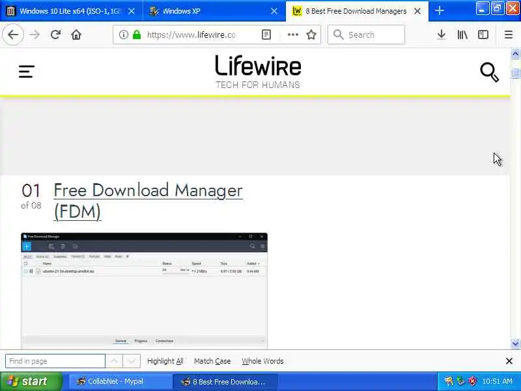
Task: Click the page scrollbar thumb
Action: pyautogui.click(x=515, y=74)
